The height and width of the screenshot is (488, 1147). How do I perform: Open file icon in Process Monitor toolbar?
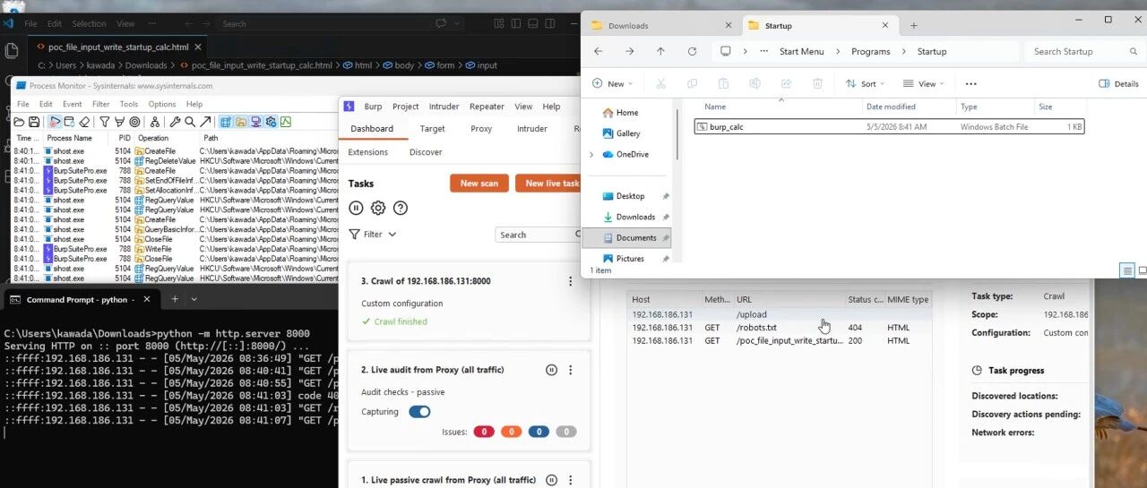(x=20, y=122)
